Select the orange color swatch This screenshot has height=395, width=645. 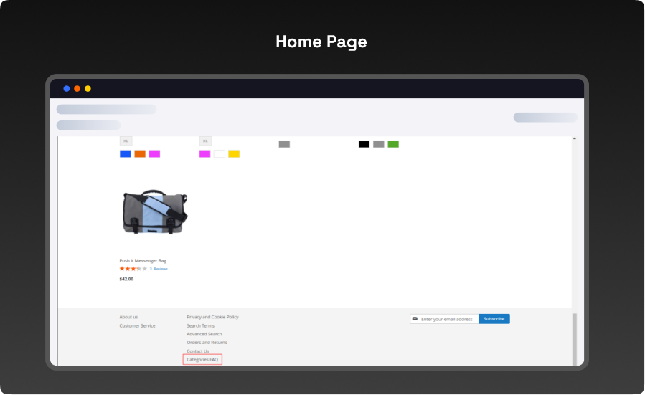click(140, 153)
